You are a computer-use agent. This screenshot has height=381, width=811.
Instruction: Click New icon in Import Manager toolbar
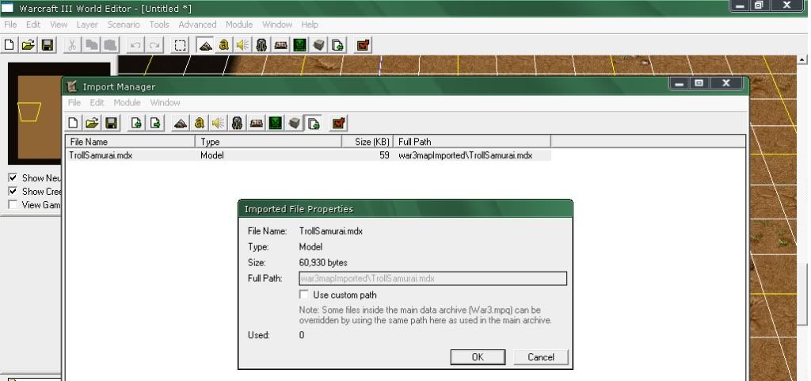pyautogui.click(x=74, y=123)
